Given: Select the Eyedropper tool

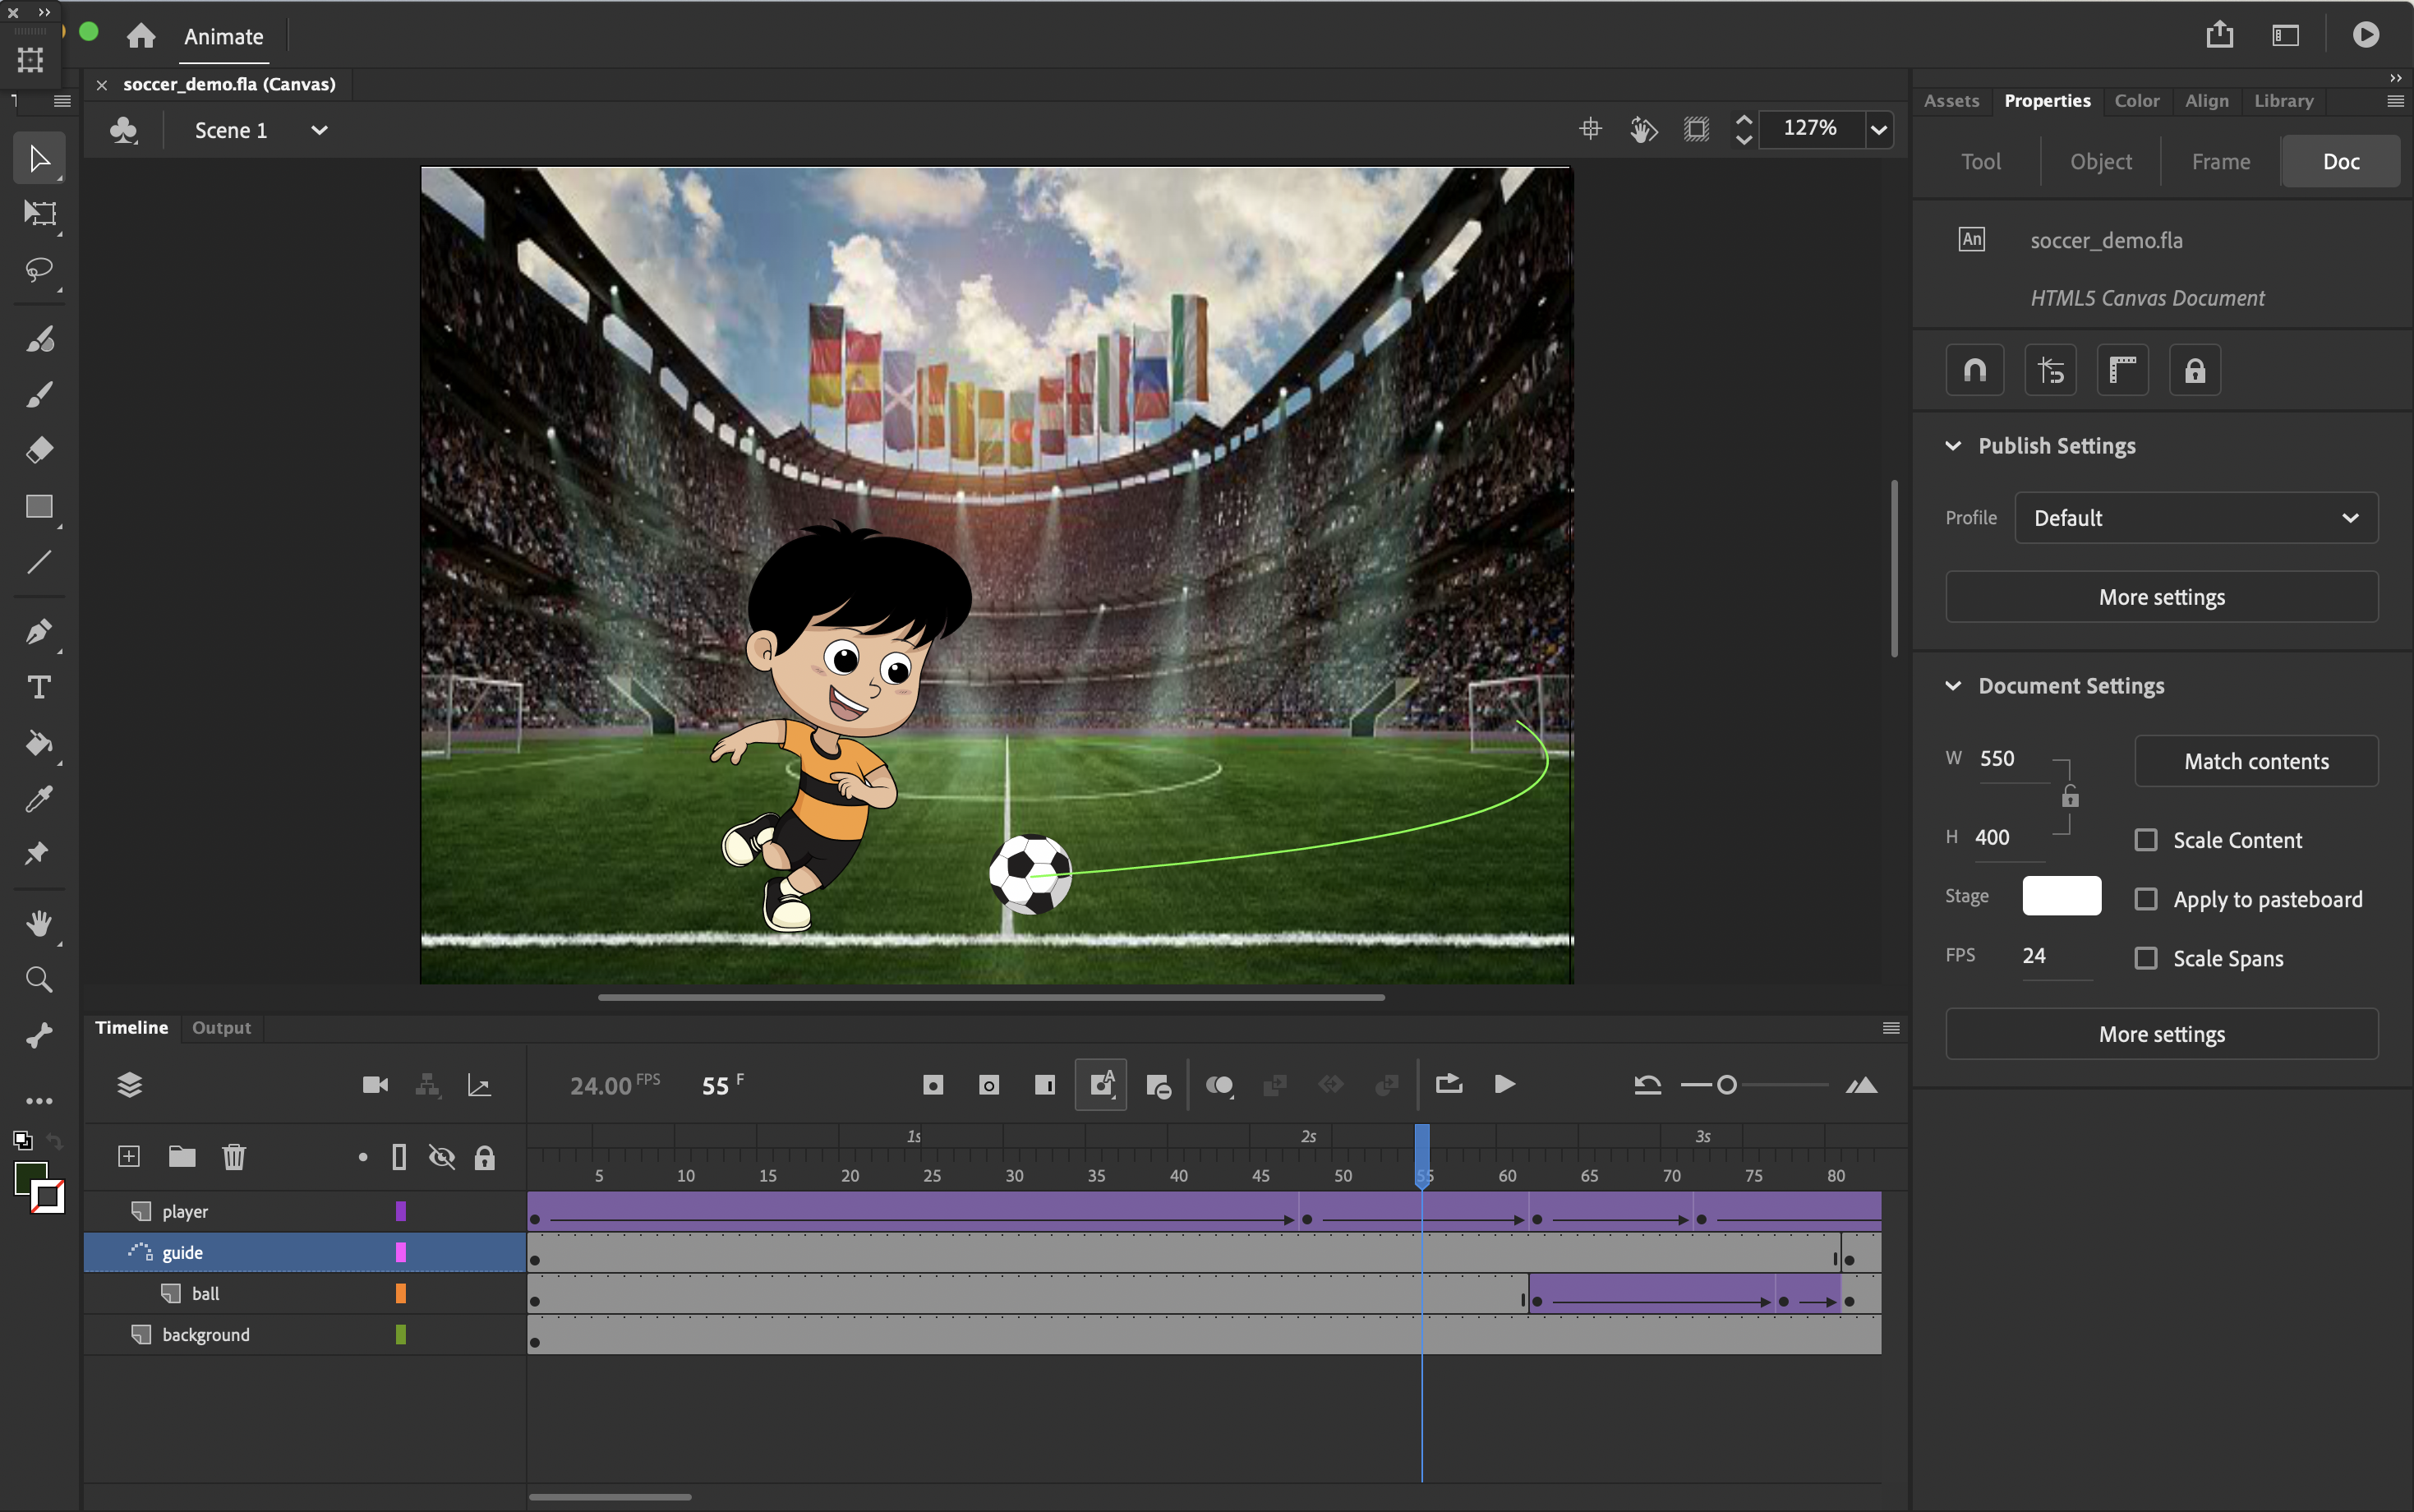Looking at the screenshot, I should 39,799.
